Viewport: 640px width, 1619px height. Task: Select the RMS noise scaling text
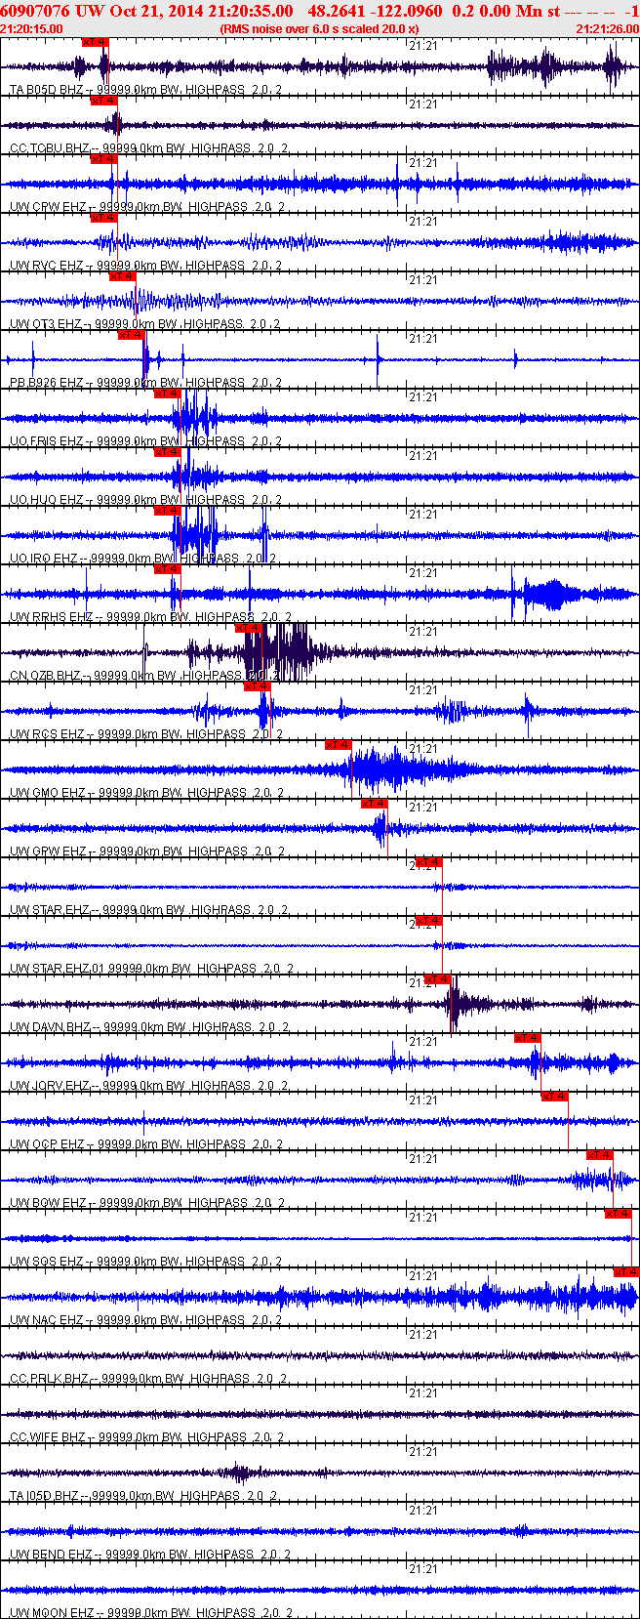pyautogui.click(x=320, y=29)
